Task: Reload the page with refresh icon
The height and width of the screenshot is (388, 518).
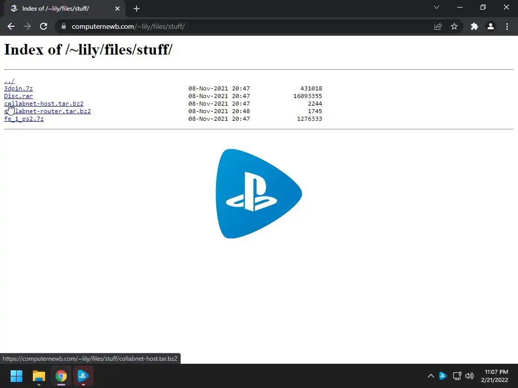Action: click(44, 26)
